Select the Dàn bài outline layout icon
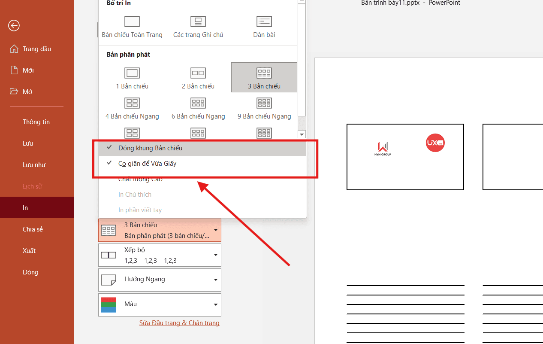 click(x=264, y=22)
